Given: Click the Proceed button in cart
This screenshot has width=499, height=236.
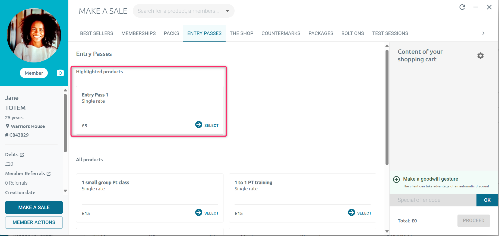Looking at the screenshot, I should coord(473,221).
